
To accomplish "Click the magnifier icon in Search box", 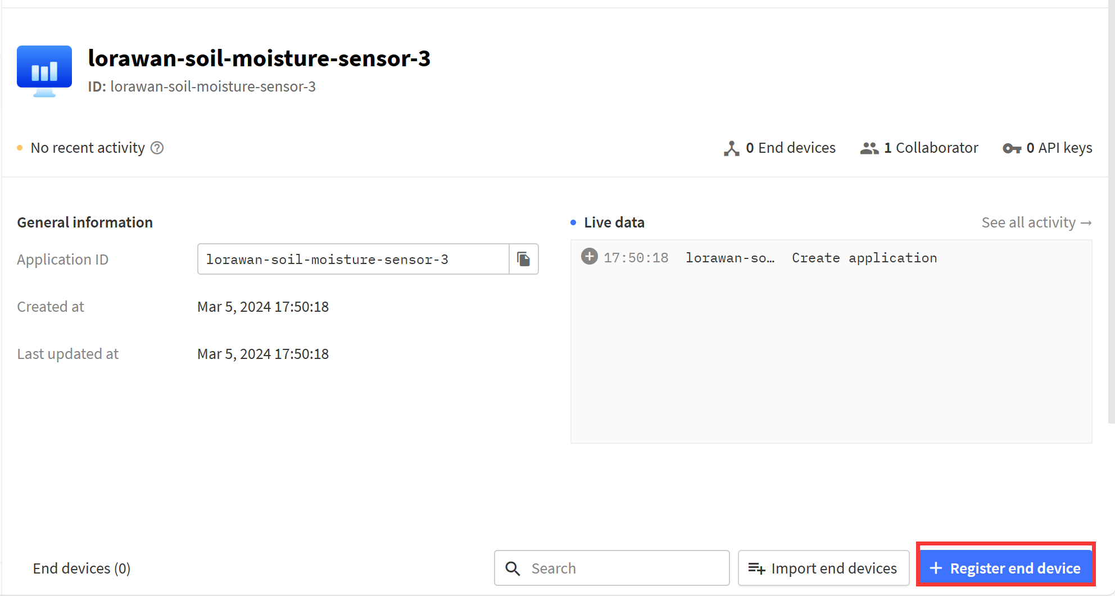I will point(513,568).
